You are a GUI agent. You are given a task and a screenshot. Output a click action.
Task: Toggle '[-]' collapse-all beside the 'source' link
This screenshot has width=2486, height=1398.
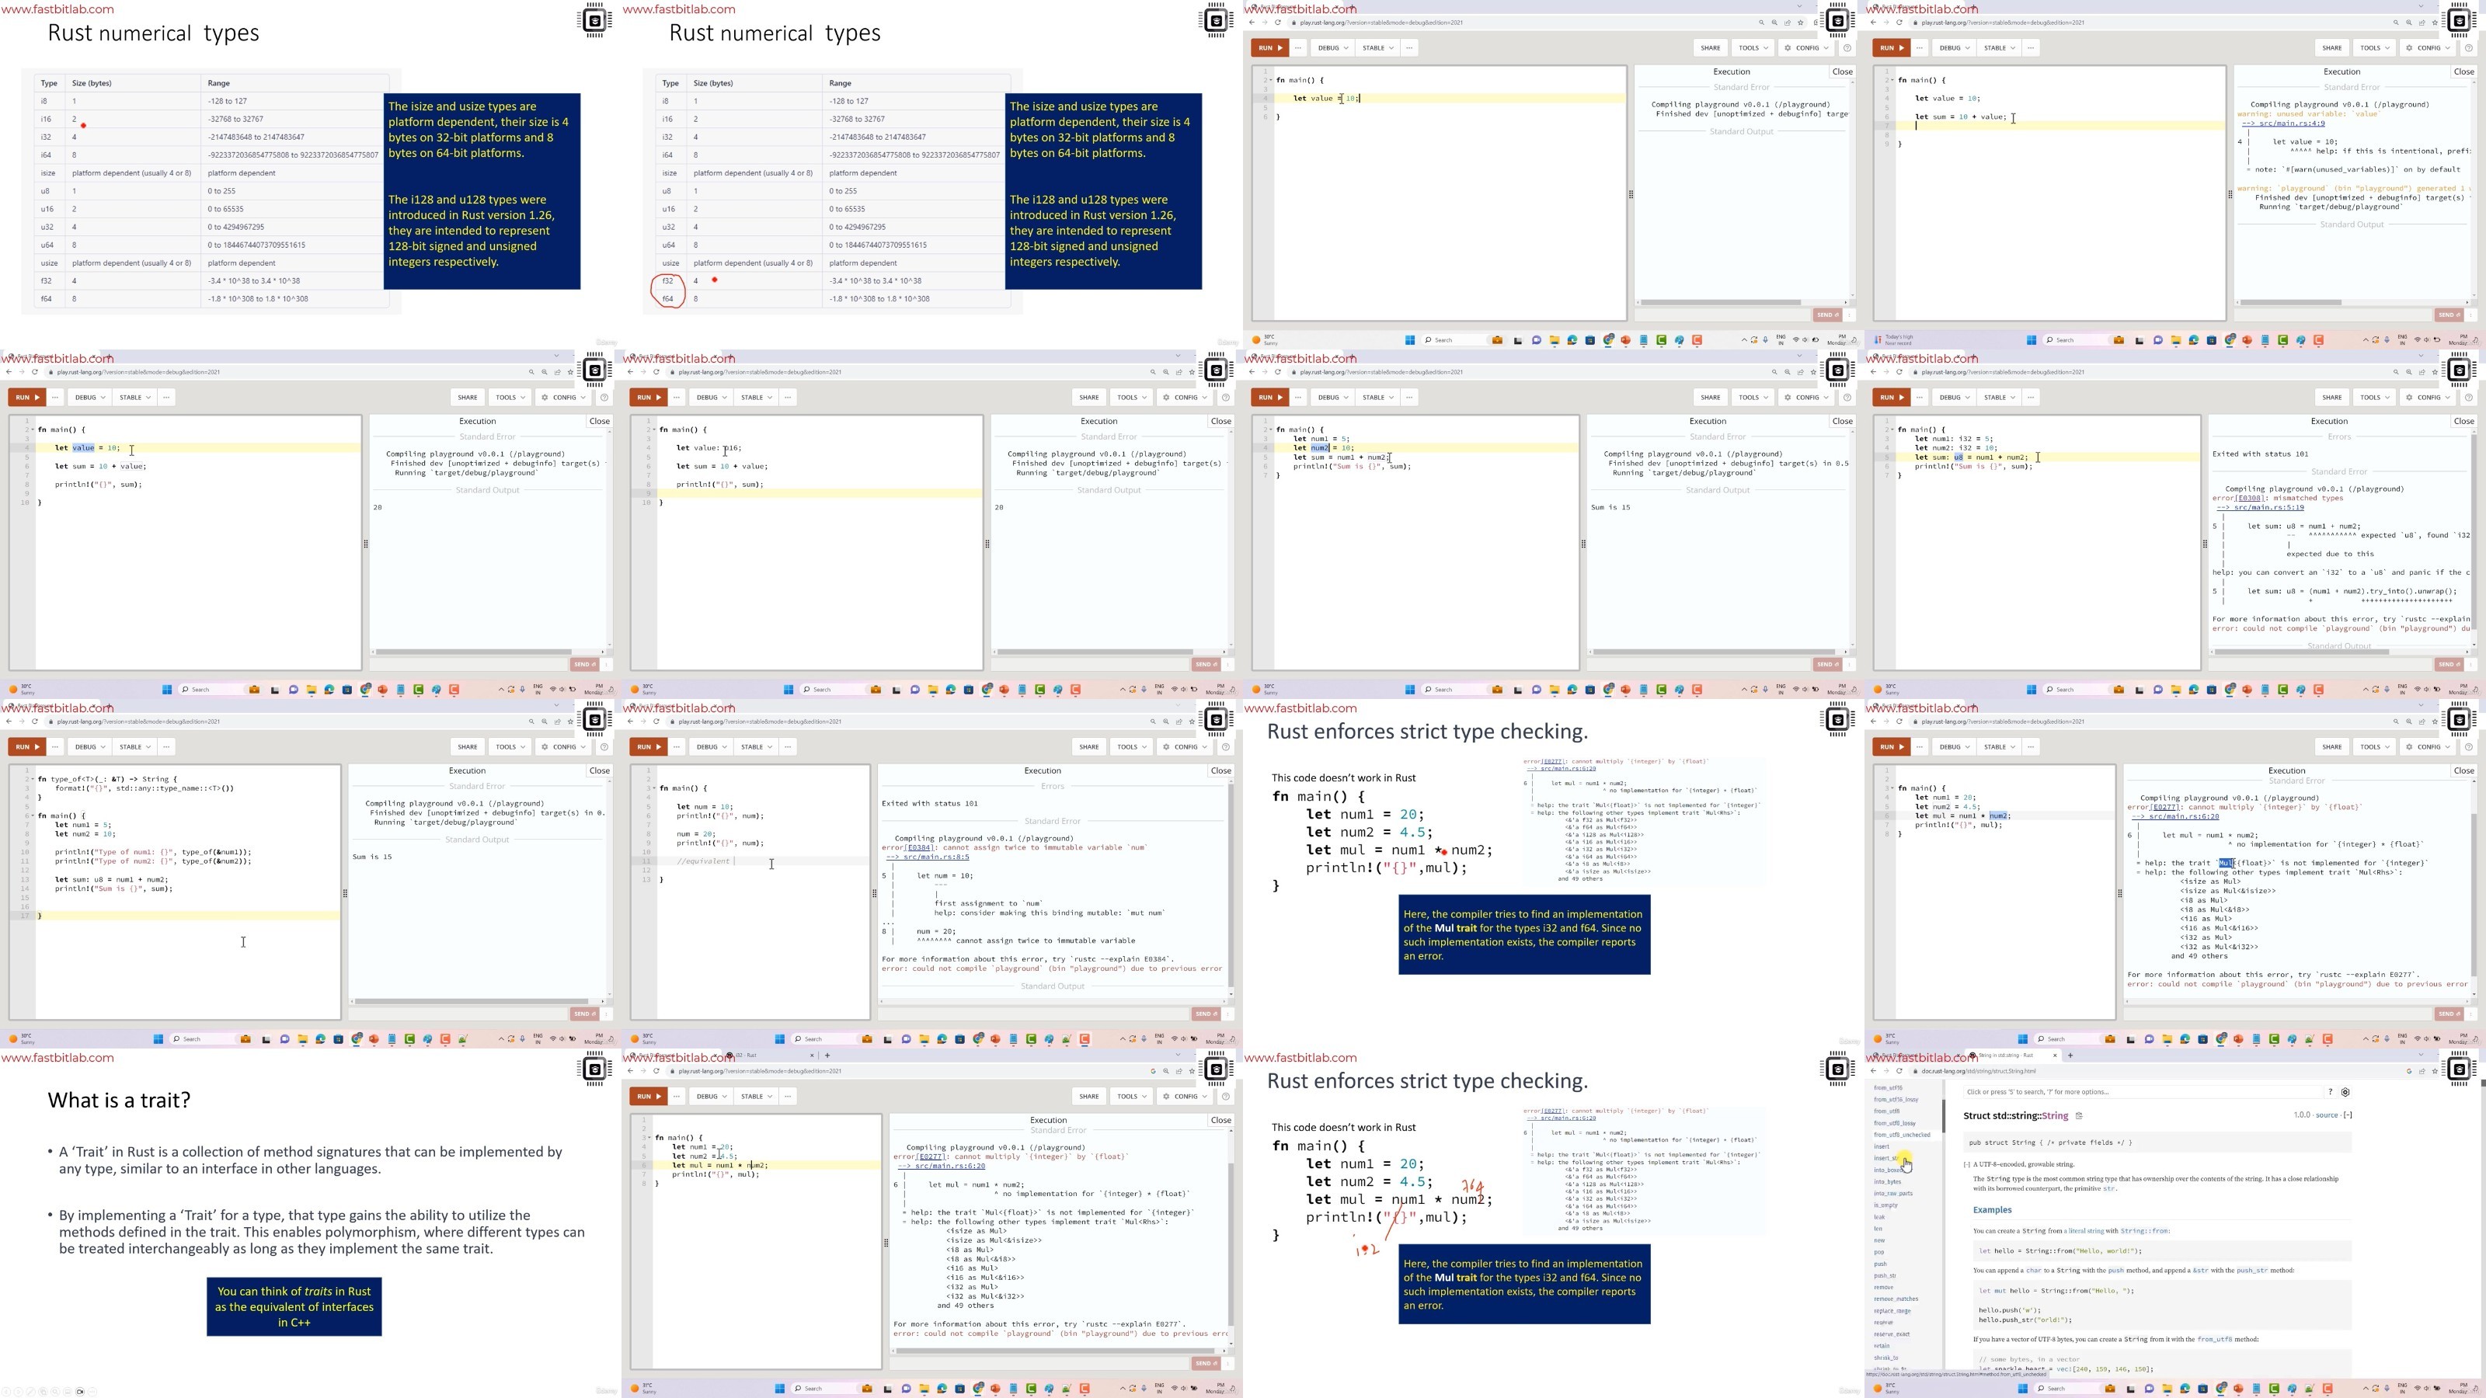click(x=2348, y=1115)
